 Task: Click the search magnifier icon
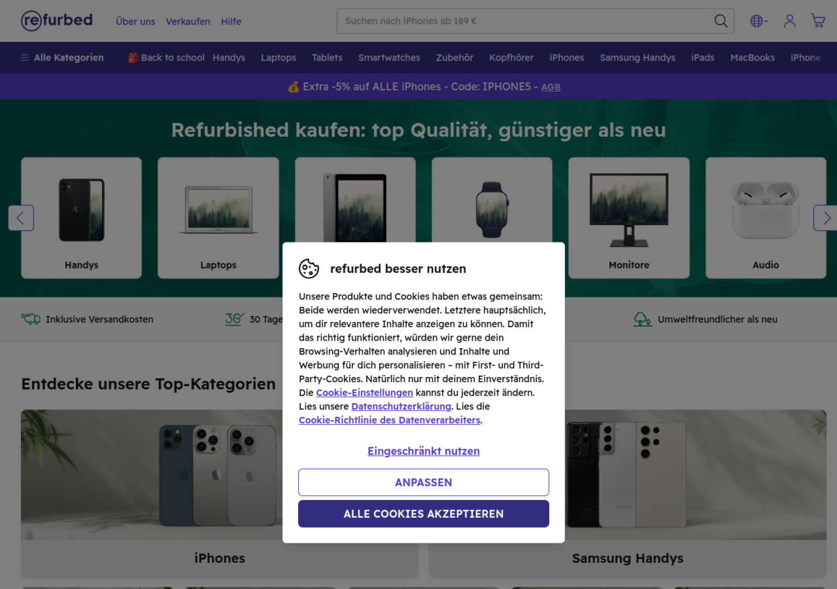[721, 21]
